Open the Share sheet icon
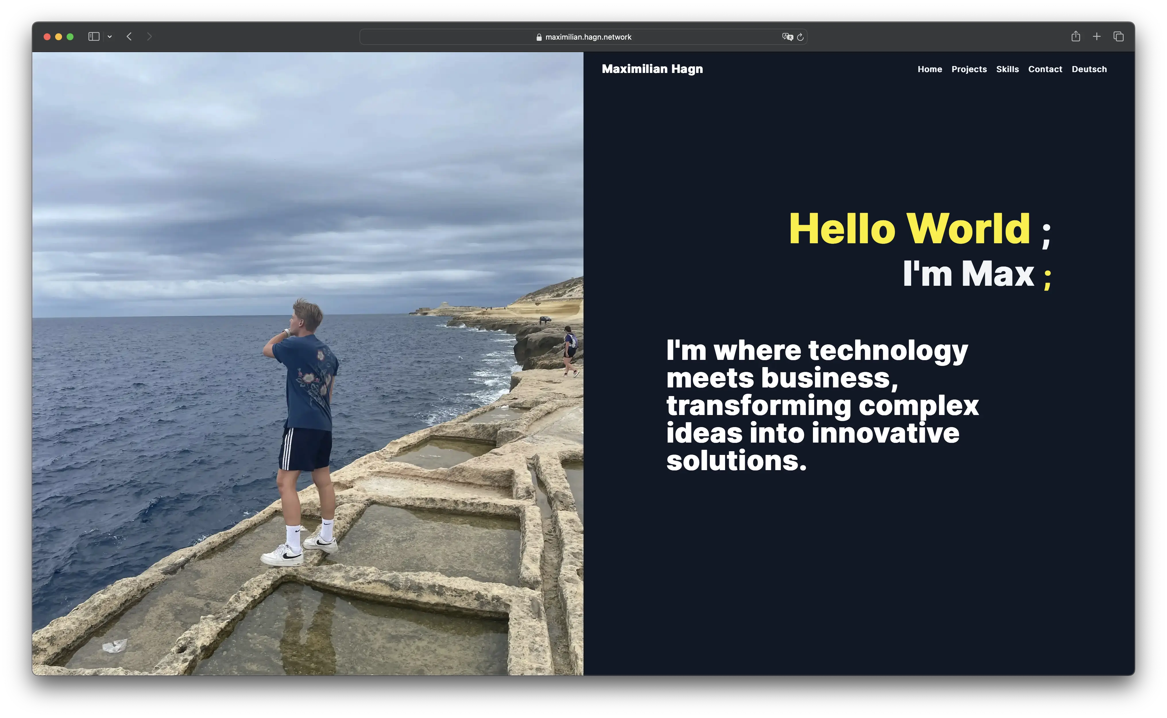Viewport: 1167px width, 718px height. 1076,36
